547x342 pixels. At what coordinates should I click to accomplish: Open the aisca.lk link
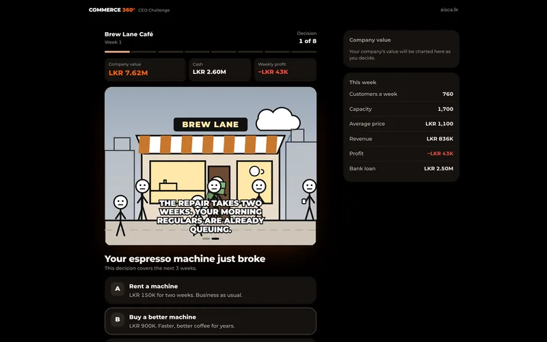point(449,10)
